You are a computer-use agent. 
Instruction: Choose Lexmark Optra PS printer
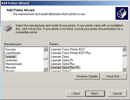tap(62, 60)
